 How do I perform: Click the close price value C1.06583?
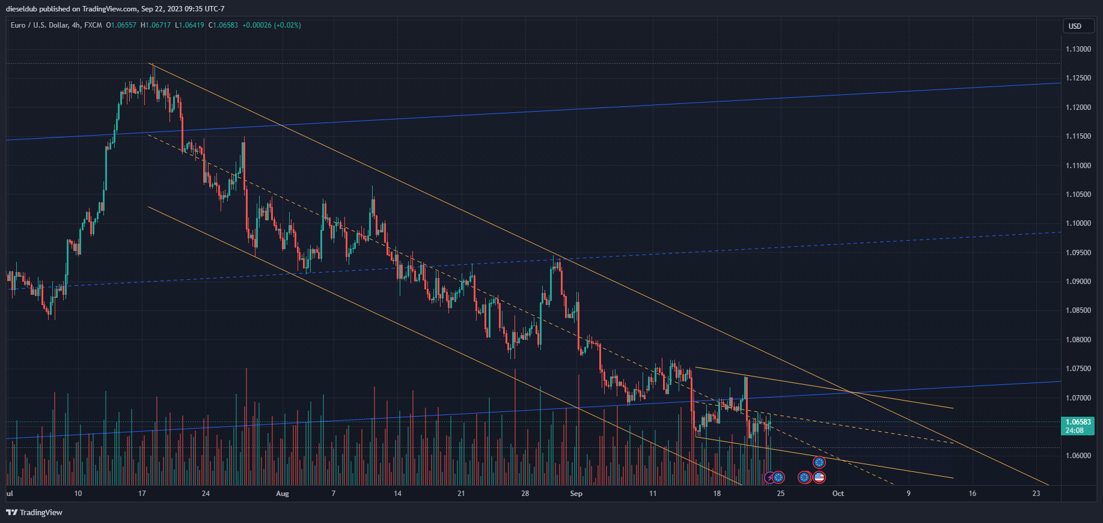tap(223, 25)
